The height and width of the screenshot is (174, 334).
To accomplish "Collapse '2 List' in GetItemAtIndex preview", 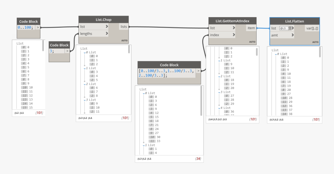I will 219,76.
